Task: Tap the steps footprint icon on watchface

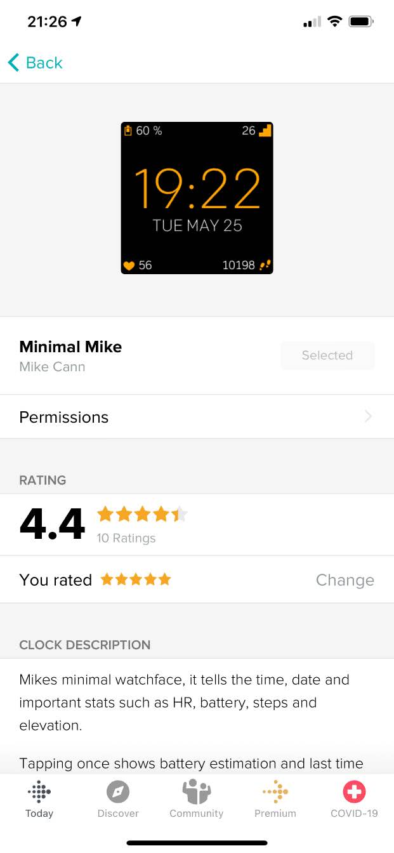Action: [x=265, y=265]
